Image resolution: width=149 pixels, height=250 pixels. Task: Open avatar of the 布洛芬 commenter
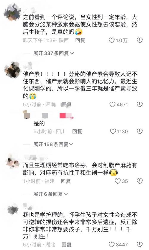coord(13,161)
